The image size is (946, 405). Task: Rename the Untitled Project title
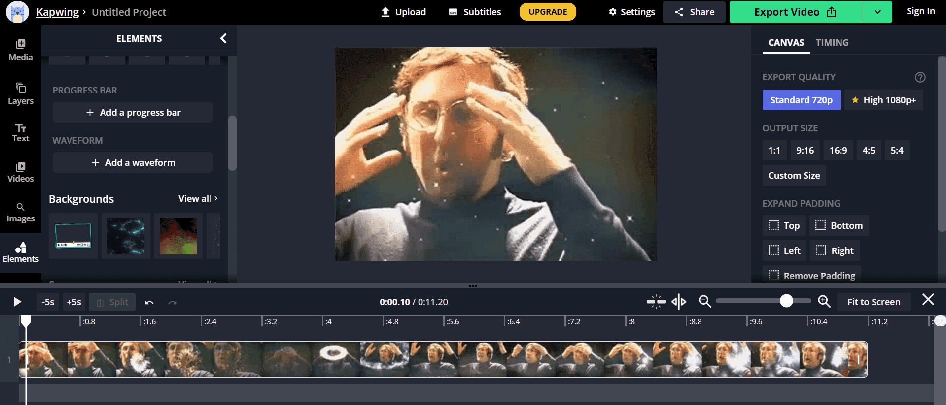pyautogui.click(x=129, y=12)
